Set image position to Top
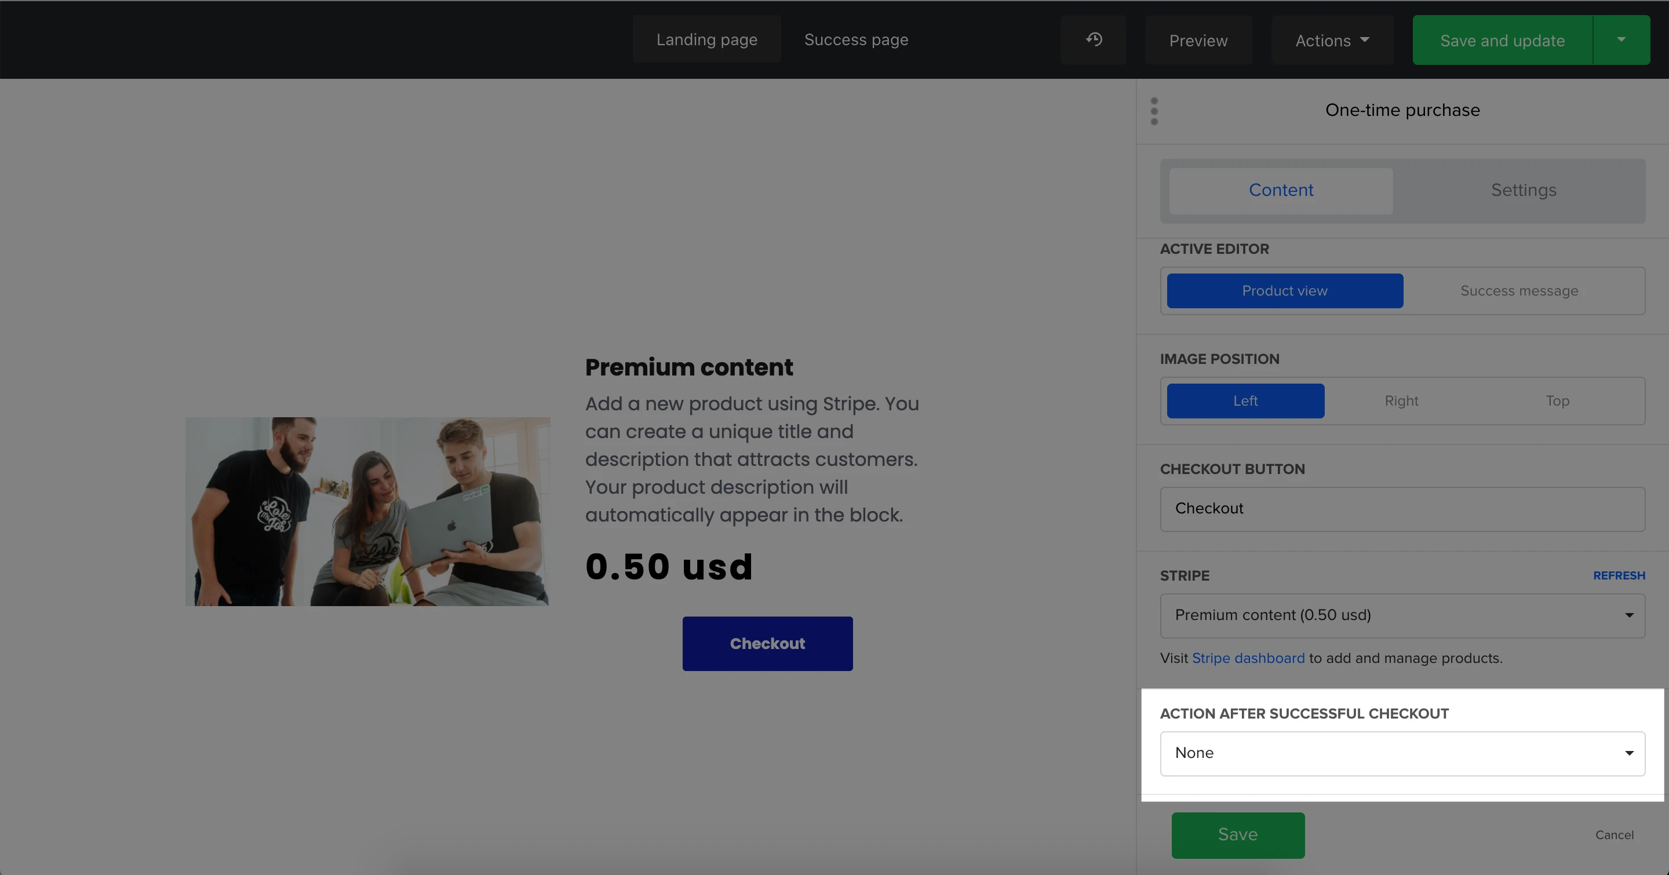 click(x=1558, y=401)
